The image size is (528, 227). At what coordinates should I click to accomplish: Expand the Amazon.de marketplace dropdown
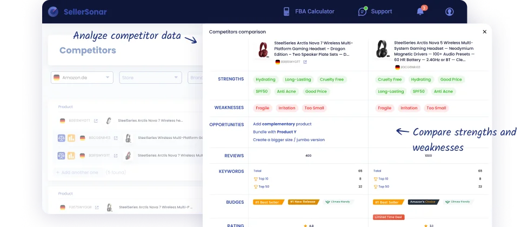(x=82, y=77)
